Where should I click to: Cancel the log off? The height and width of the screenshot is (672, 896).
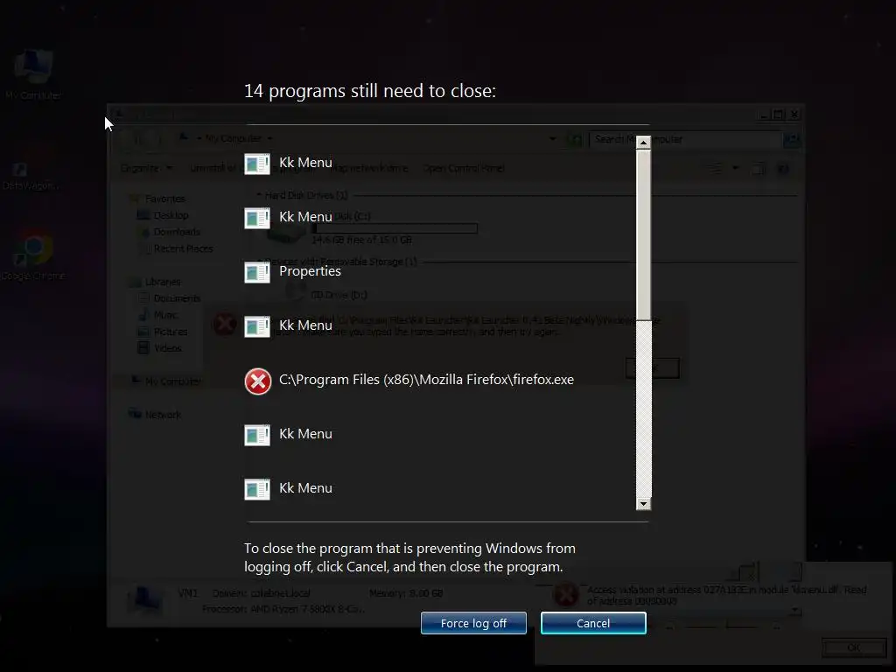593,623
